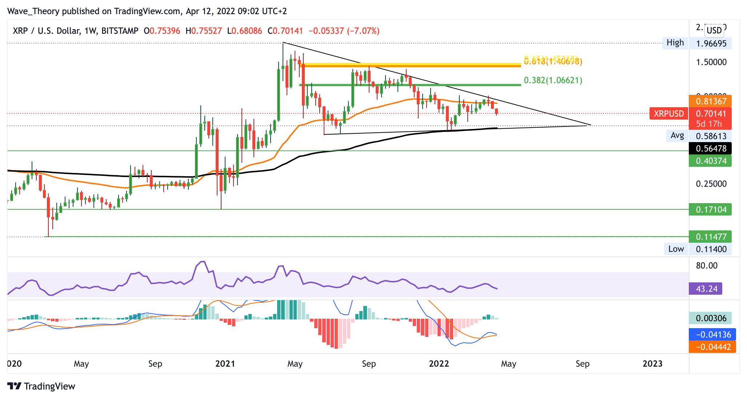Click the MACD histogram 0.00306 label
This screenshot has width=747, height=399.
coord(711,318)
